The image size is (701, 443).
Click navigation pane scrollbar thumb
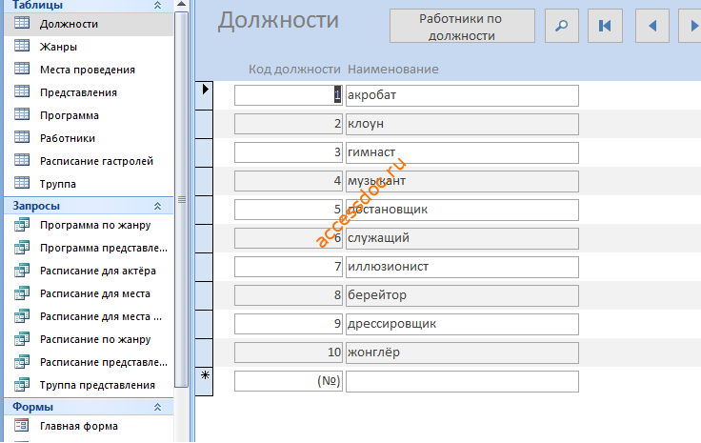(x=182, y=199)
